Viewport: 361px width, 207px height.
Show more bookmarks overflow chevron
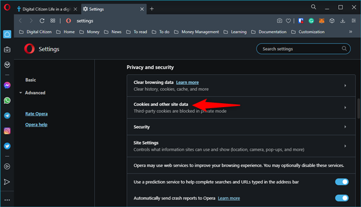click(350, 32)
